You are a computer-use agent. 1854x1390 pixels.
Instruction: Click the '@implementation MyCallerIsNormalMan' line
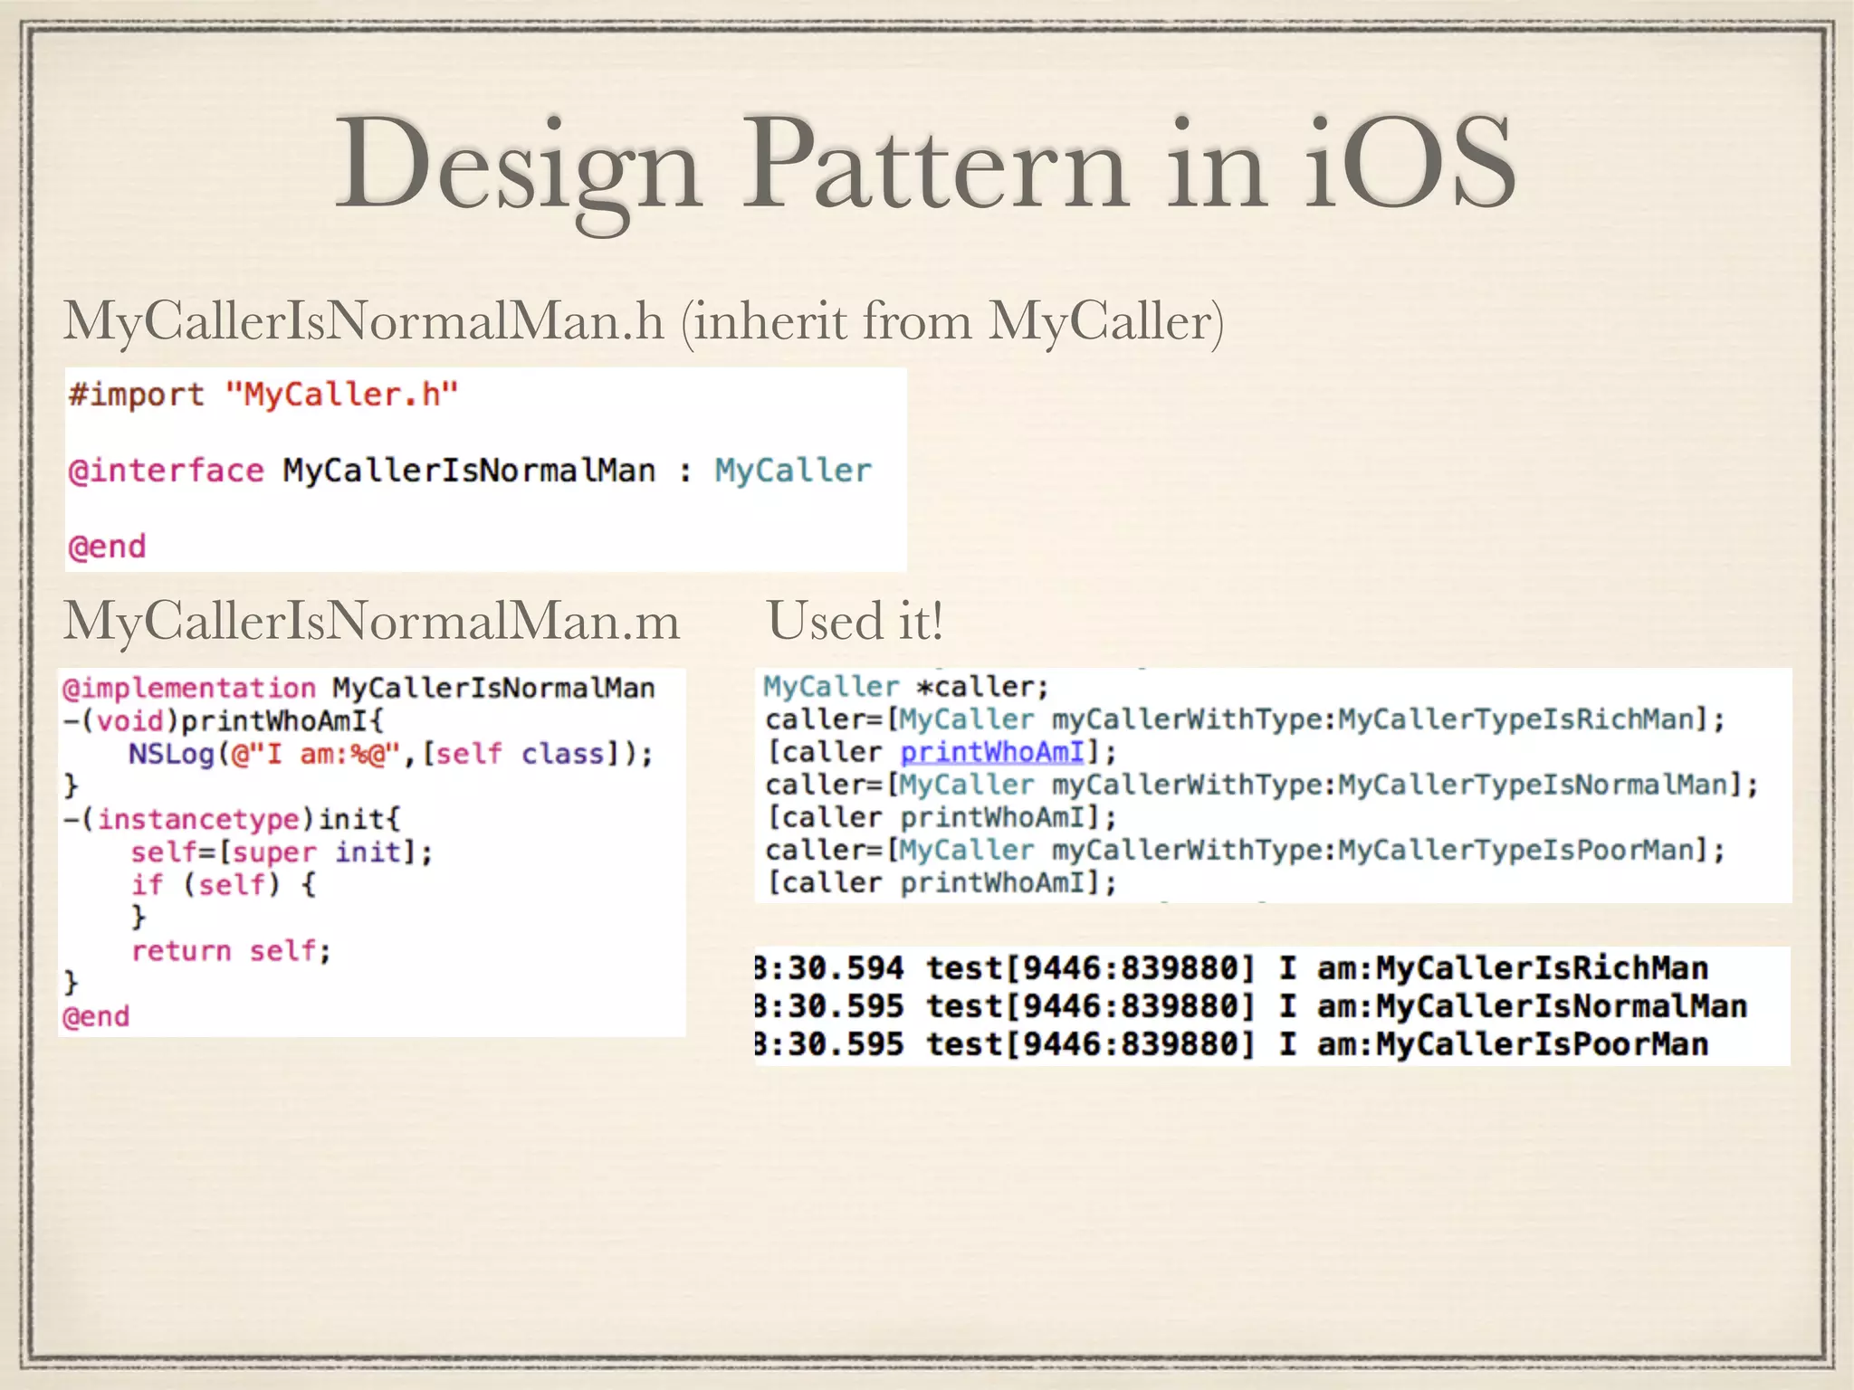click(358, 689)
